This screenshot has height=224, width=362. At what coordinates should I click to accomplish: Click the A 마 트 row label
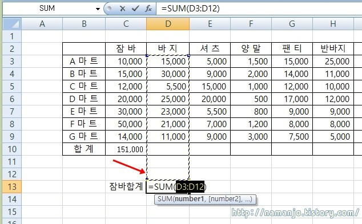84,62
